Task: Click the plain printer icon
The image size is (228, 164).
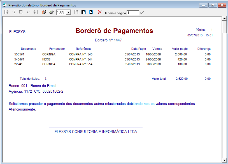Action: 51,12
